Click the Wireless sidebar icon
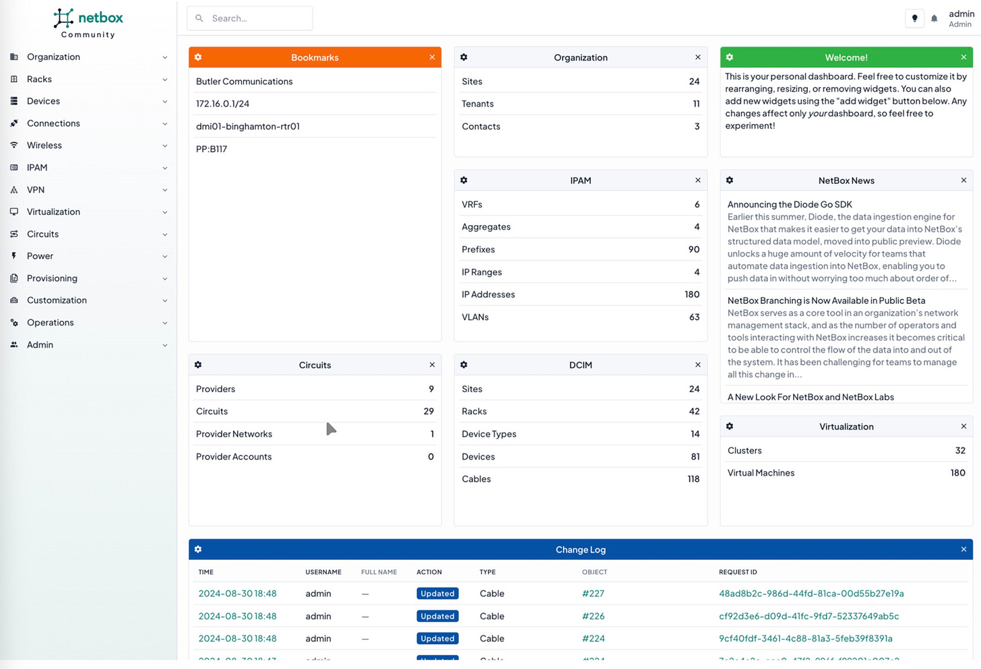The height and width of the screenshot is (669, 981). coord(14,145)
